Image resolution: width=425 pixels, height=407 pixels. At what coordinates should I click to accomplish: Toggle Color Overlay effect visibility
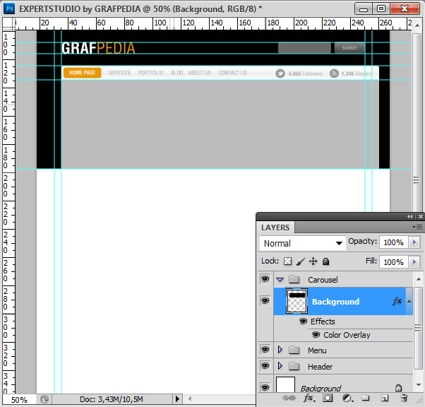click(x=316, y=335)
